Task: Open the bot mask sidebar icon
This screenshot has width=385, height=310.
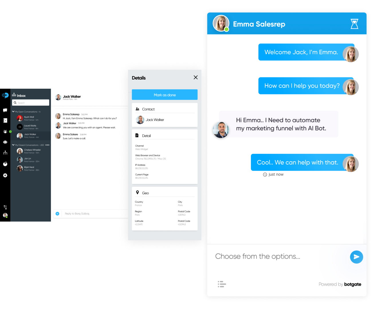Action: [x=5, y=142]
